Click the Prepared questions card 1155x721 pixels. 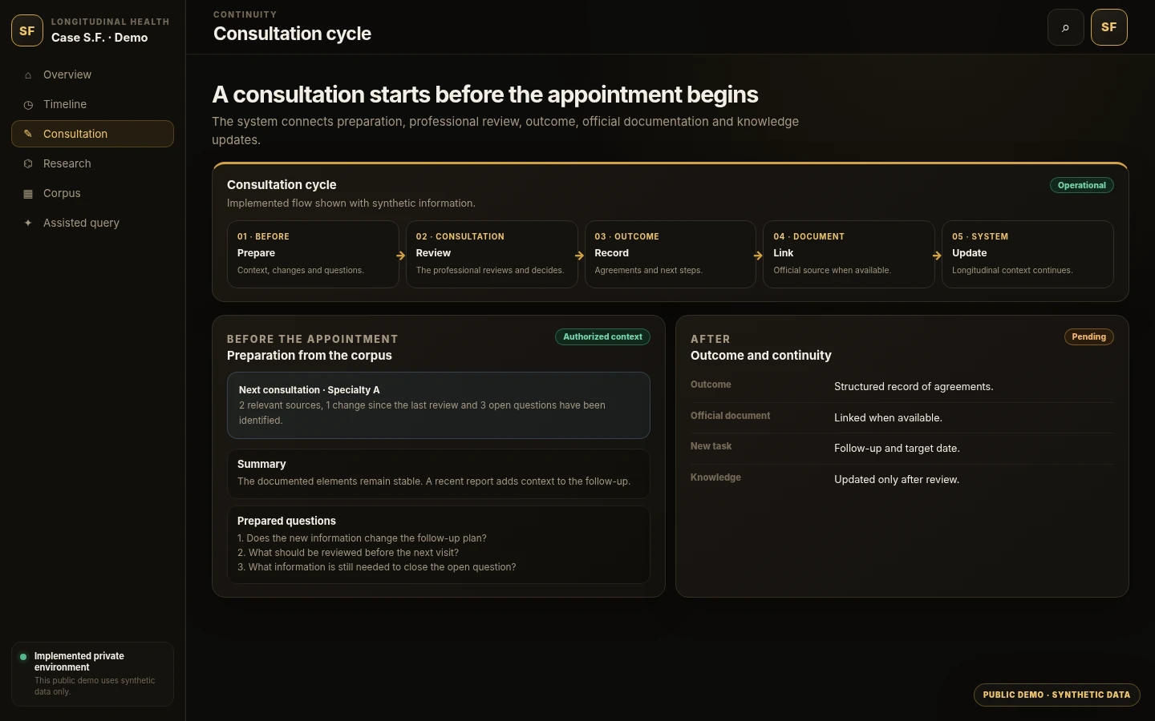439,545
